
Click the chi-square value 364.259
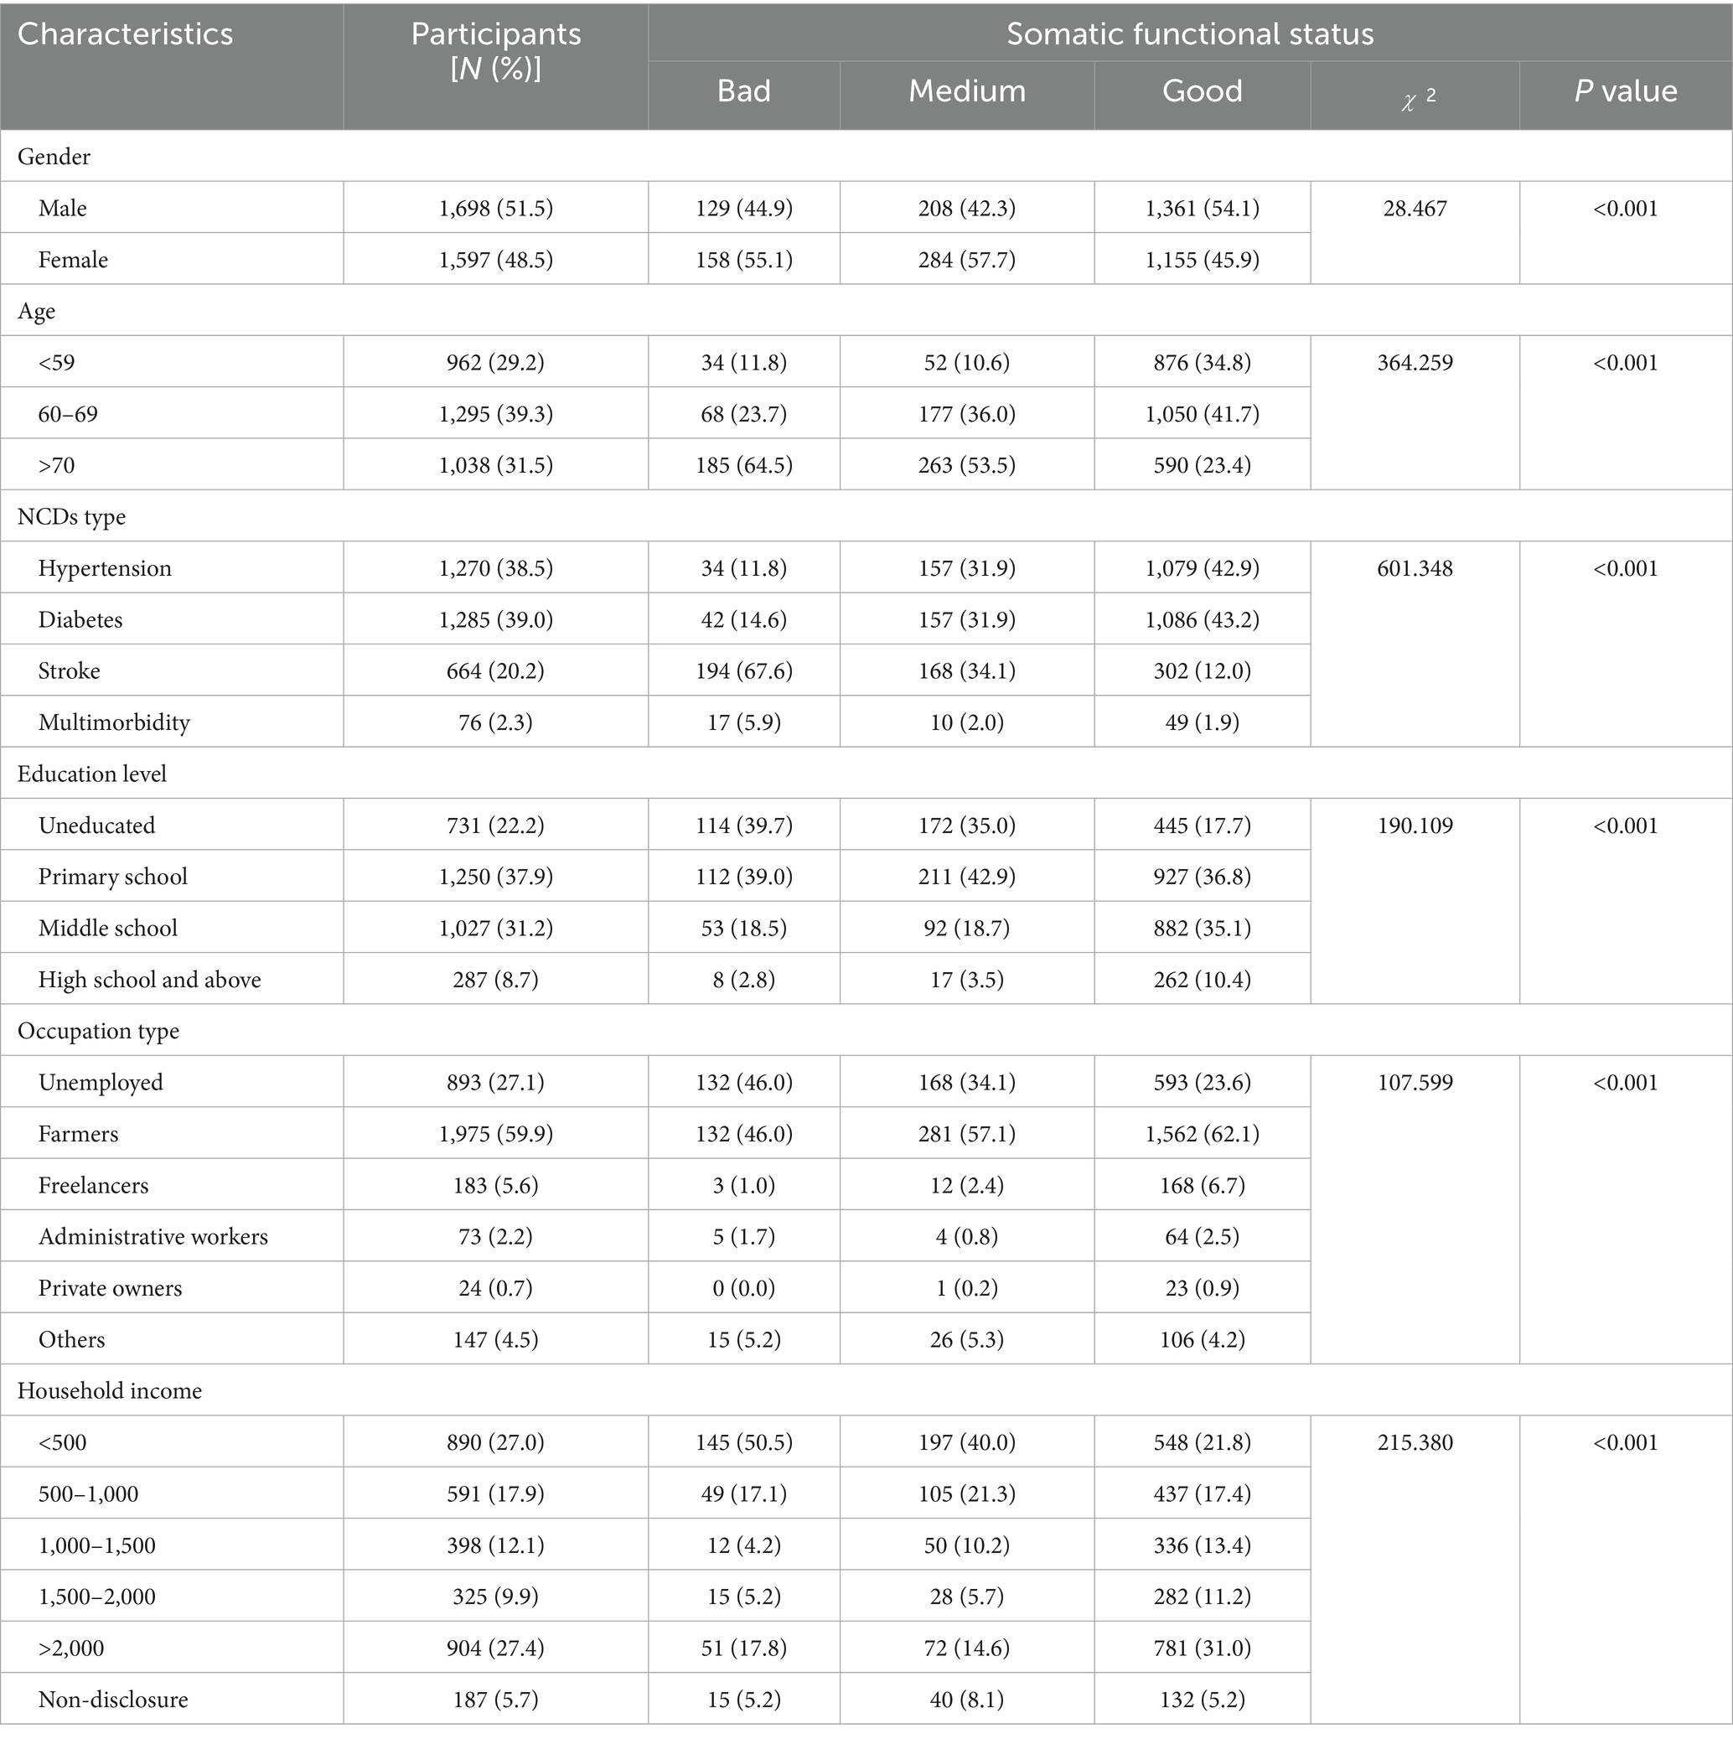point(1415,363)
